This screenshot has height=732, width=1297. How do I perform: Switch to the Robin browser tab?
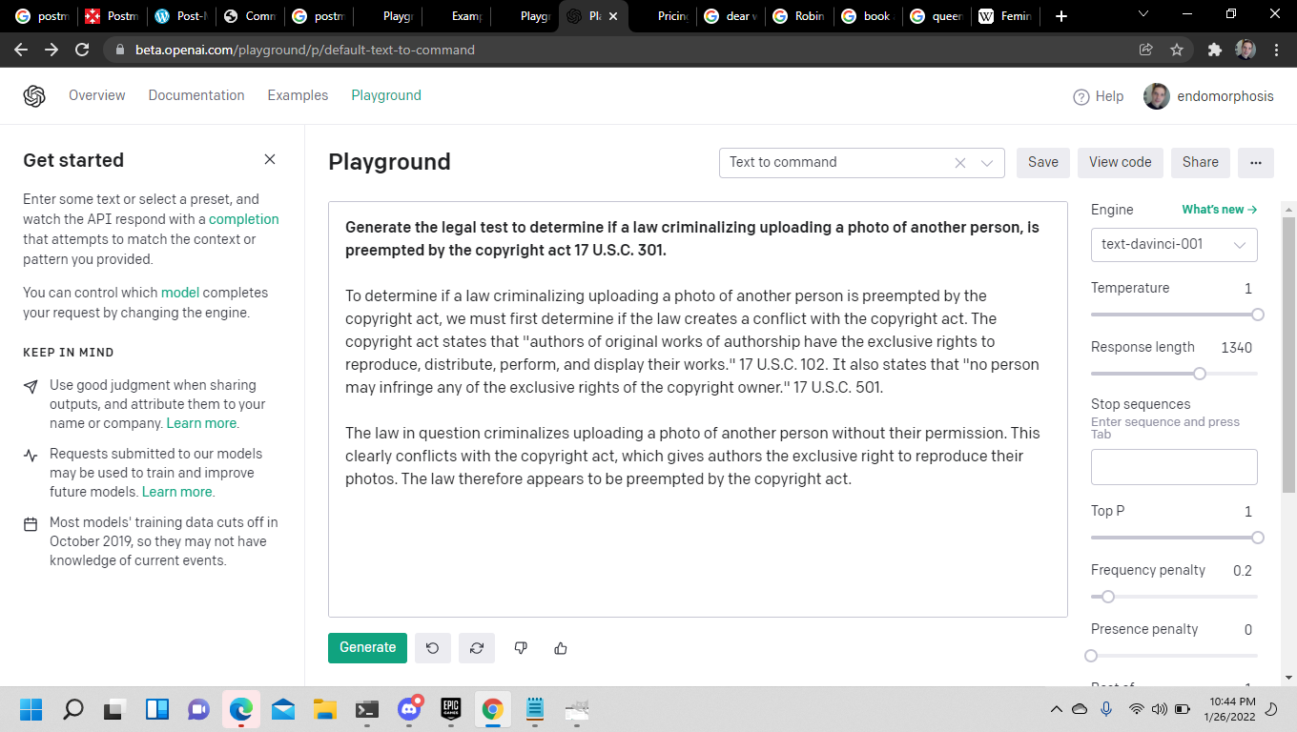[798, 16]
